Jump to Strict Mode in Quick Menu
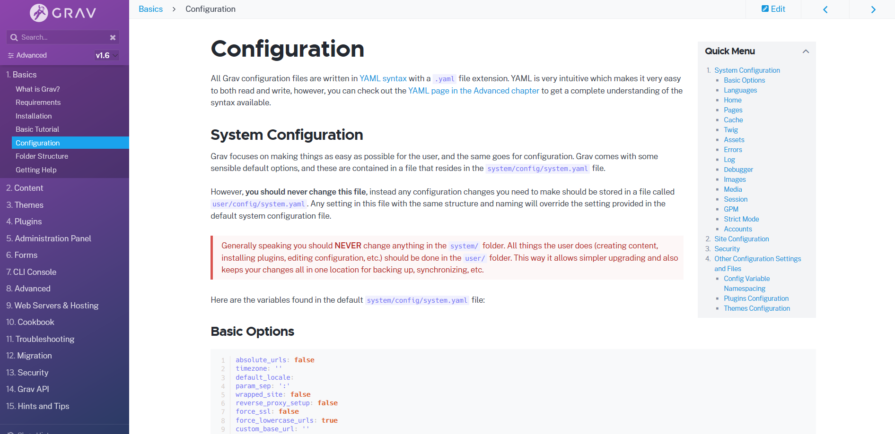This screenshot has width=895, height=434. point(741,219)
